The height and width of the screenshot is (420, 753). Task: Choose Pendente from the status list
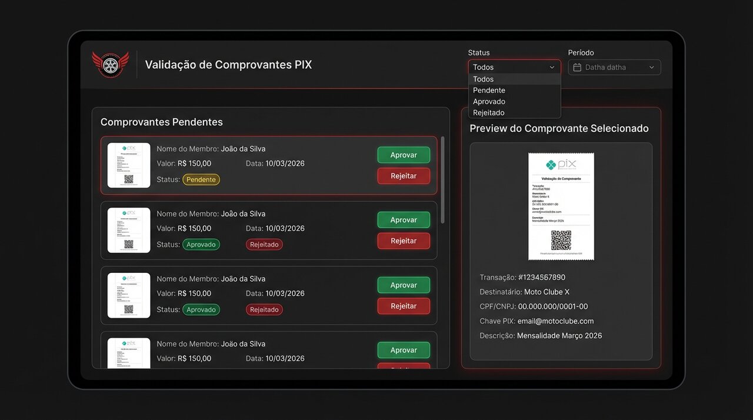pos(489,91)
